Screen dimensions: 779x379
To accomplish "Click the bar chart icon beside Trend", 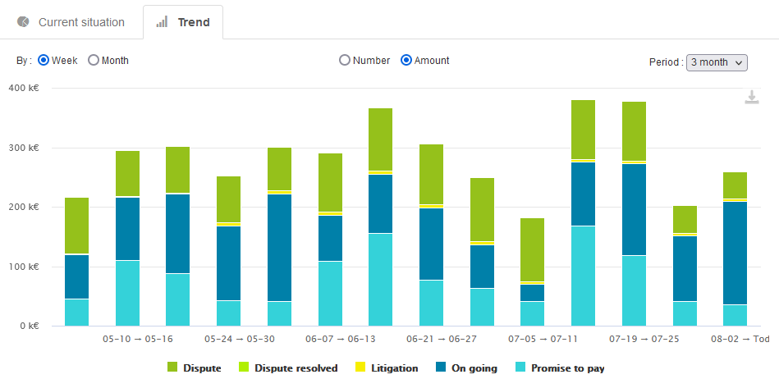I will [x=163, y=22].
